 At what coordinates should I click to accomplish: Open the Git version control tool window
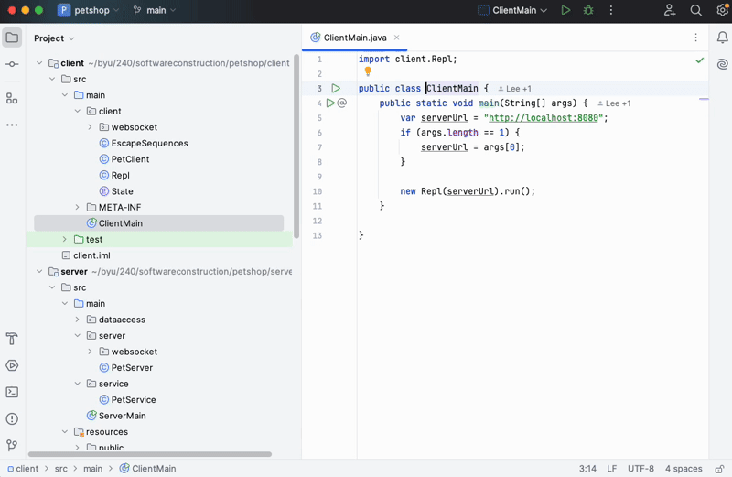pyautogui.click(x=12, y=446)
